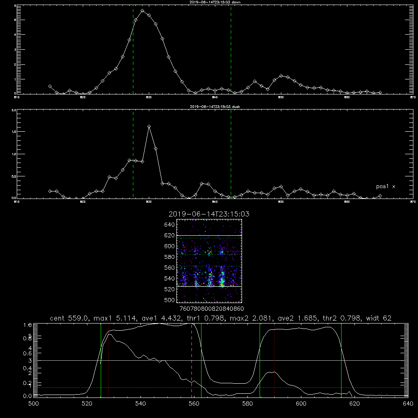Screen dimensions: 418x418
Task: Click the 1.5 label on dusk plot y-axis
Action: click(x=14, y=132)
